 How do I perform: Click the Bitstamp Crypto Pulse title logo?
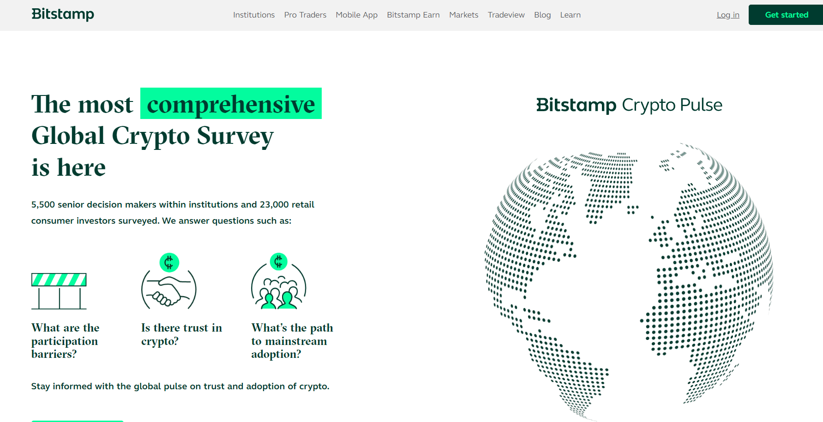click(629, 105)
